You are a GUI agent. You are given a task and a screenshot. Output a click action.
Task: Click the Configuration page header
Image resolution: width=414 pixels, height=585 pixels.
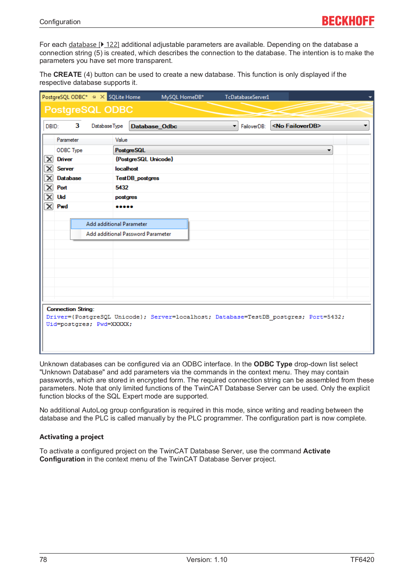pos(60,22)
